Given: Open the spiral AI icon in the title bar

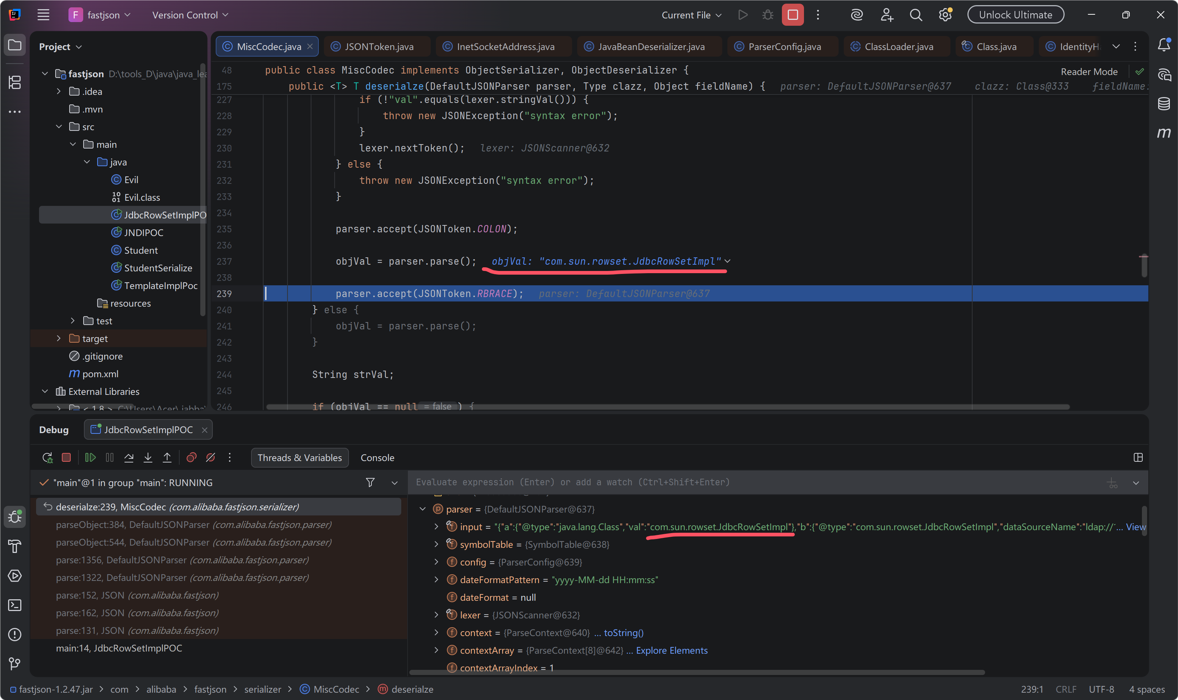Looking at the screenshot, I should click(x=857, y=15).
